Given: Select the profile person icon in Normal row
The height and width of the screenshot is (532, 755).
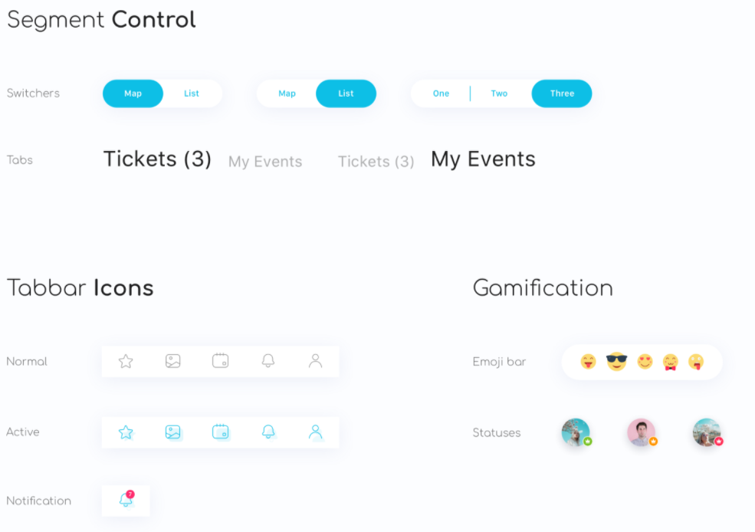Looking at the screenshot, I should pos(315,360).
